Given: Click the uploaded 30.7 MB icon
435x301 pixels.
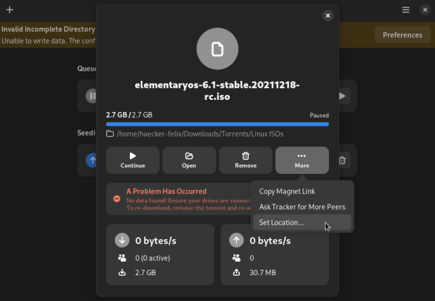Looking at the screenshot, I should [x=237, y=272].
